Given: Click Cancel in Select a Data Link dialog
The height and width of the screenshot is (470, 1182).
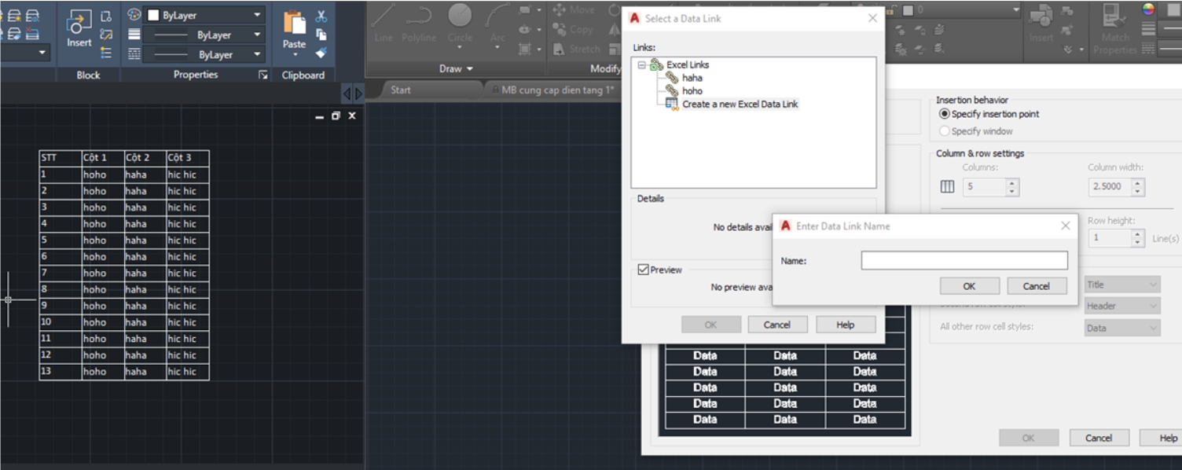Looking at the screenshot, I should pos(777,325).
